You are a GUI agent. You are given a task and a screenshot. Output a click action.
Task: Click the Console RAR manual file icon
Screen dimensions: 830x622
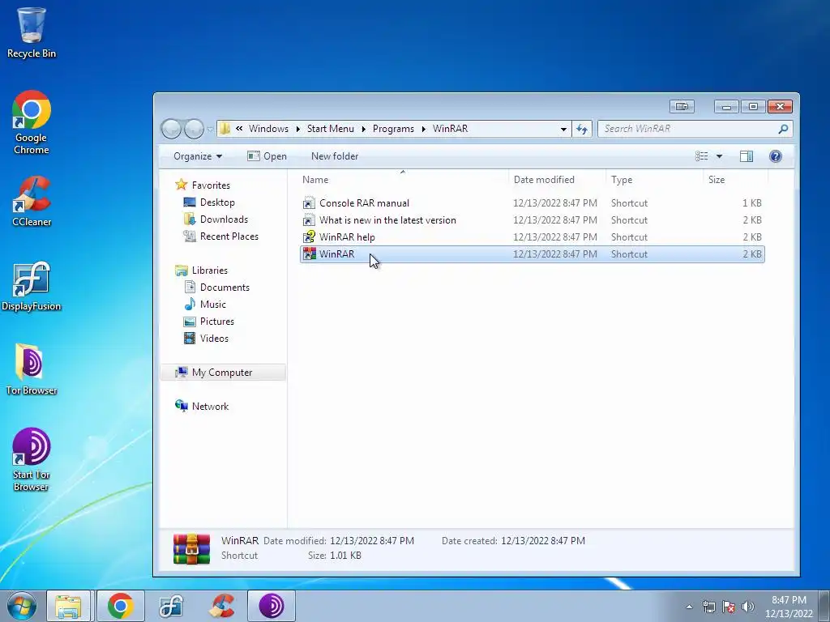point(309,203)
